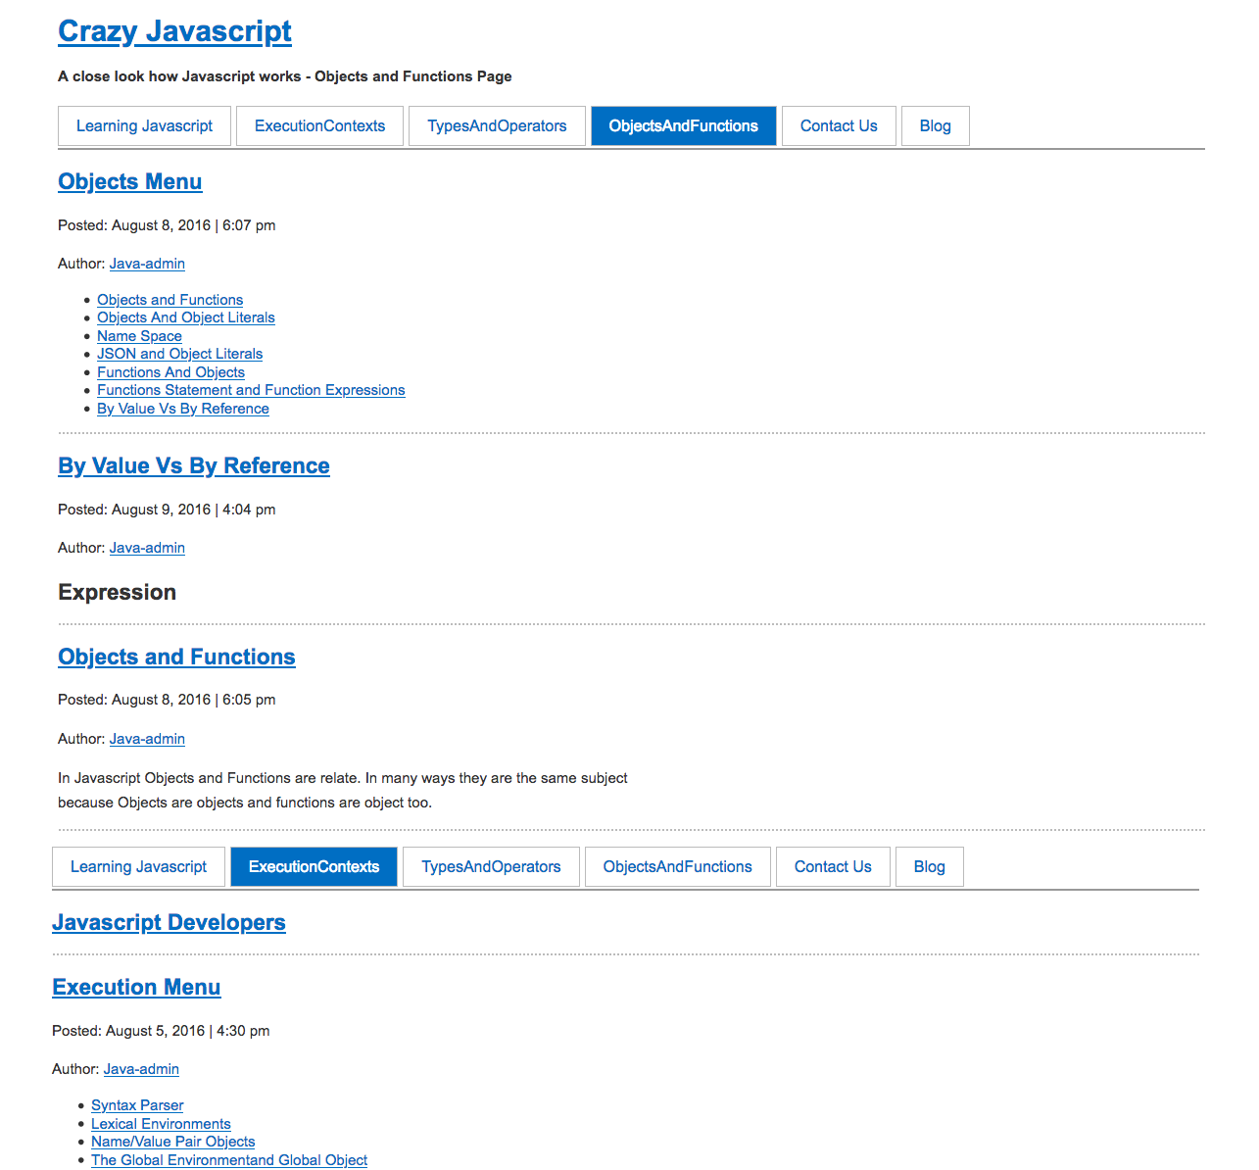The height and width of the screenshot is (1170, 1259).
Task: Click Java-admin author link under Objects Menu
Action: point(147,264)
